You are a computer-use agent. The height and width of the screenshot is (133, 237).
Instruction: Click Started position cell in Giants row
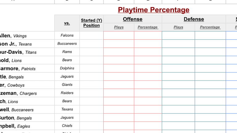pos(91,85)
